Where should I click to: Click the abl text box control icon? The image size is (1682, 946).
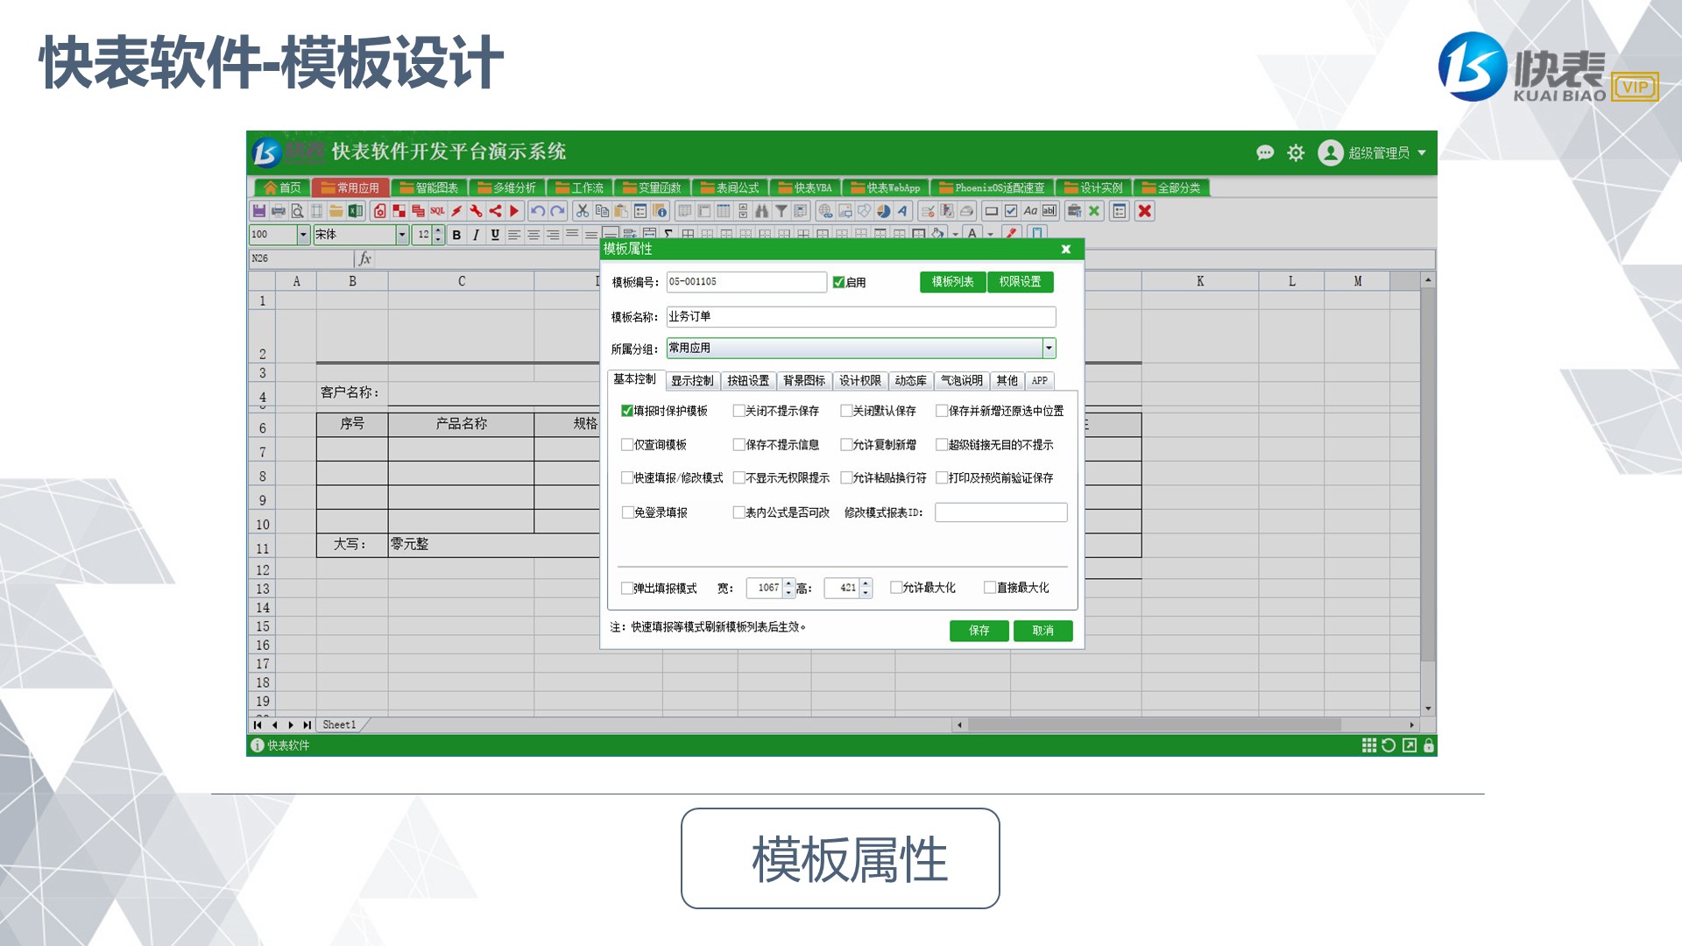point(1049,211)
